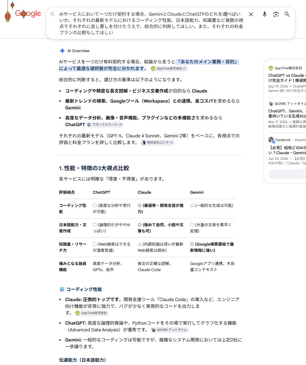The width and height of the screenshot is (306, 365).
Task: Click the table cell '長文の正確な読解、Claude Code'
Action: click(x=155, y=267)
